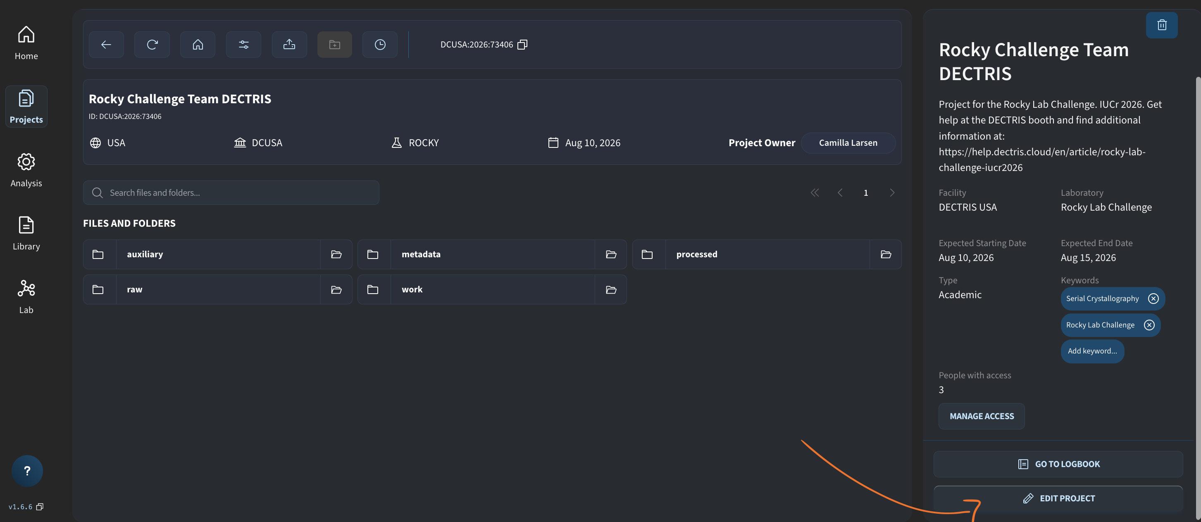The width and height of the screenshot is (1201, 522).
Task: Click the raw row folder icon
Action: [98, 289]
